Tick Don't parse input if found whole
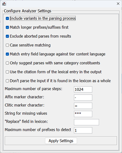The height and width of the screenshot is (153, 122). tap(7, 81)
